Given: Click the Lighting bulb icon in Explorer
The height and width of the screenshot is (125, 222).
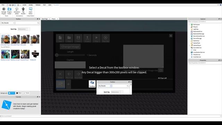Looking at the screenshot, I should pyautogui.click(x=192, y=29).
